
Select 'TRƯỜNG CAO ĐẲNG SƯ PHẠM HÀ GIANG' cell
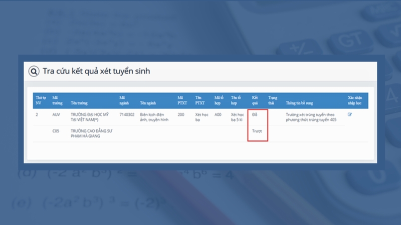coord(91,133)
